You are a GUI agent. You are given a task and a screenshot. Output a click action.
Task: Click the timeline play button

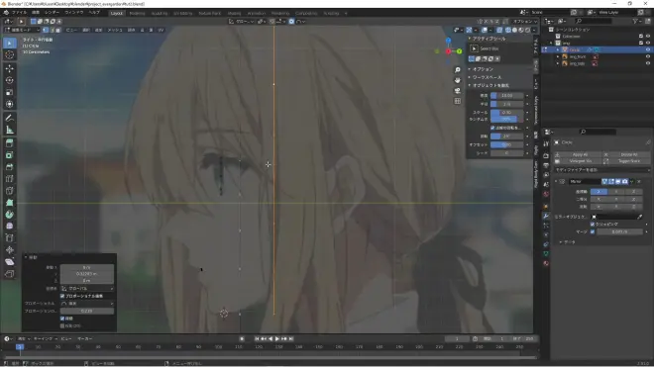276,339
